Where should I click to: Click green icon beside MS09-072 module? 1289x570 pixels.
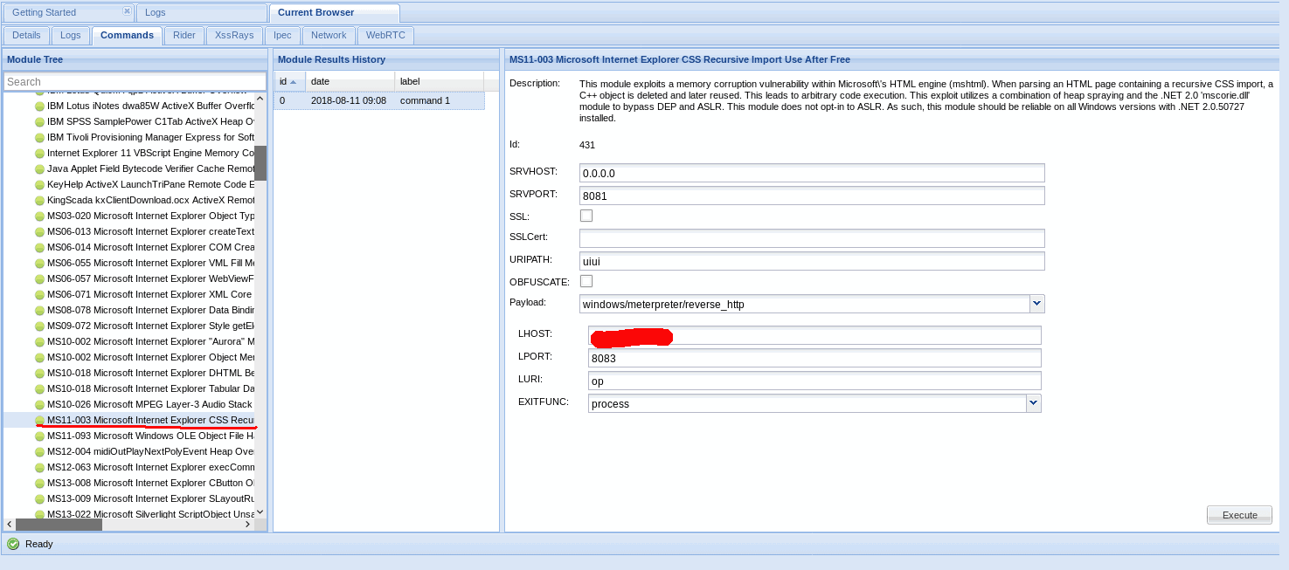coord(39,326)
